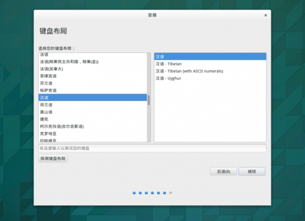Focus the keyboard test input field
This screenshot has height=221, width=305.
[152, 148]
